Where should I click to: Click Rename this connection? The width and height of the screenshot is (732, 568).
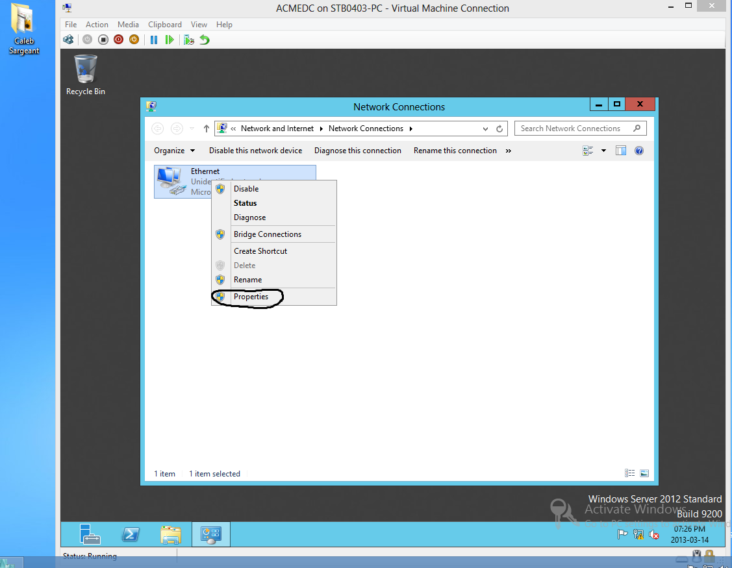pos(455,151)
